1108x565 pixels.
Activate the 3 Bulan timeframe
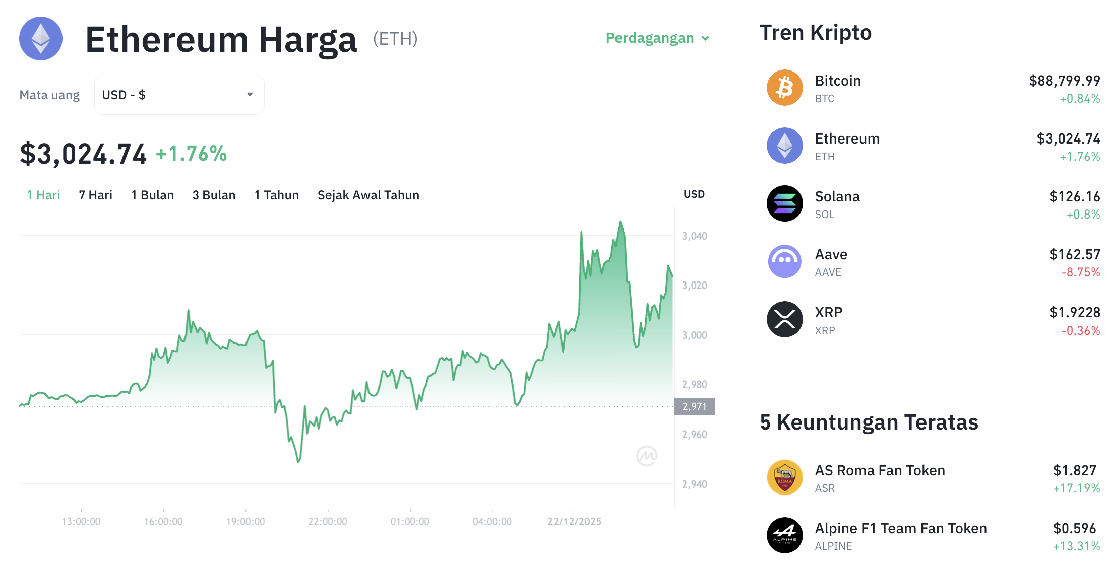214,195
